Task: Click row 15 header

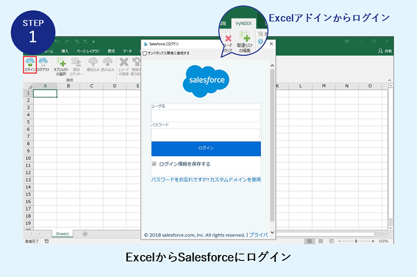Action: coord(28,194)
